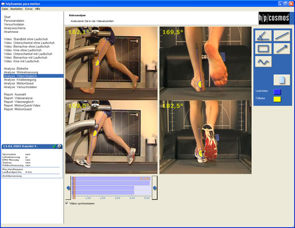
Task: Open Personendaten in the sidebar
Action: point(14,21)
